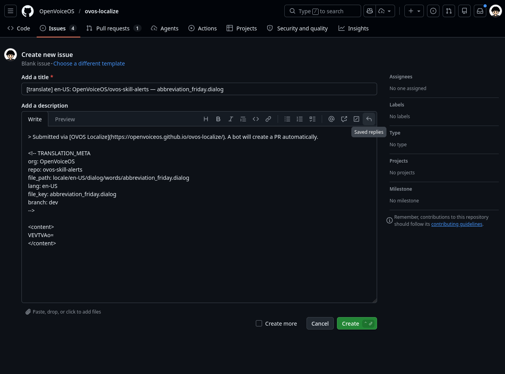The height and width of the screenshot is (374, 505).
Task: Insert a task list
Action: coord(312,119)
